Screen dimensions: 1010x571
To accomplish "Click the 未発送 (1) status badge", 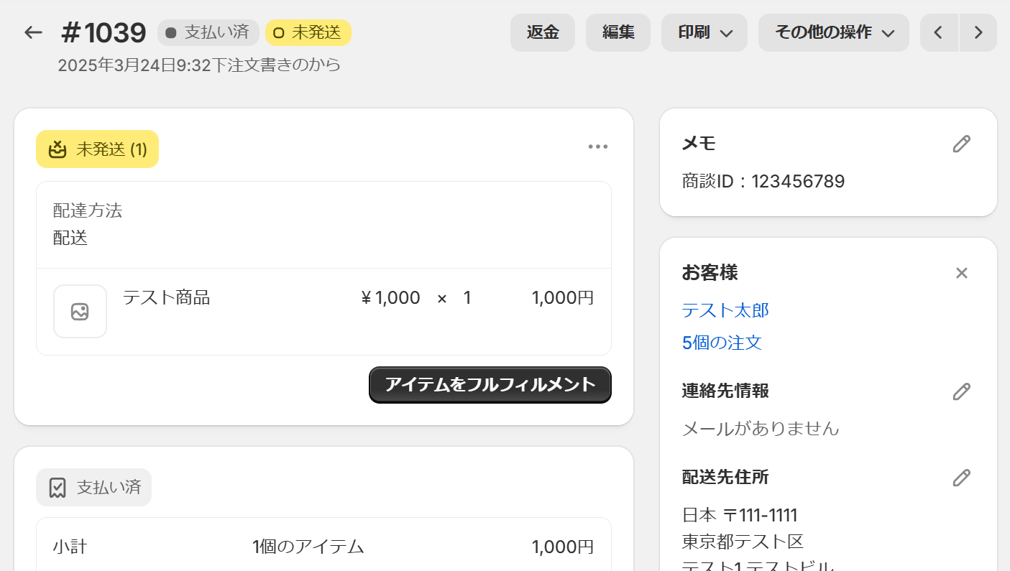I will tap(97, 149).
